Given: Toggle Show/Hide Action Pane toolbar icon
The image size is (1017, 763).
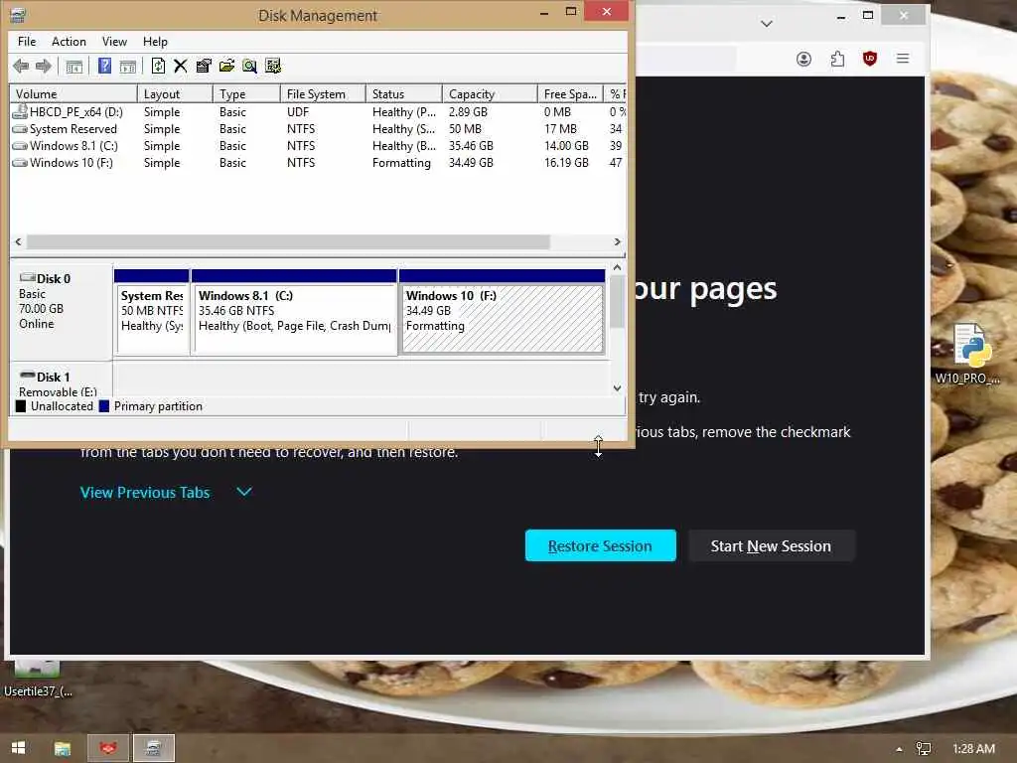Looking at the screenshot, I should [128, 66].
